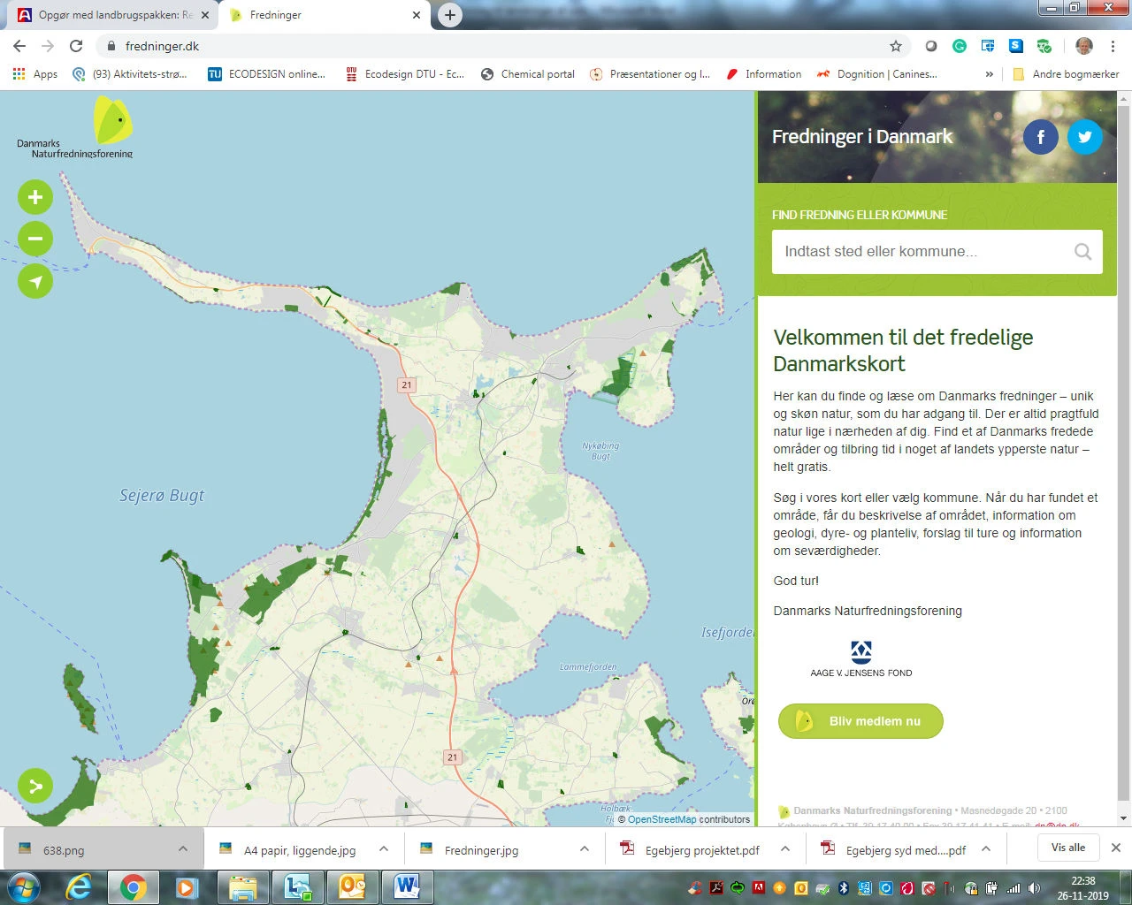1132x905 pixels.
Task: Click Vis alle downloads button
Action: coord(1068,848)
